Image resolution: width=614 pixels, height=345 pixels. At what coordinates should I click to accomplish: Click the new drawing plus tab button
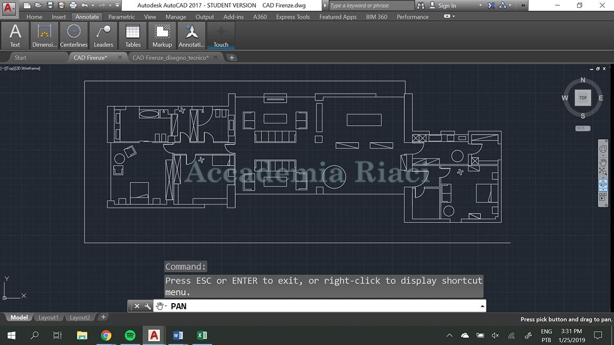[x=231, y=58]
